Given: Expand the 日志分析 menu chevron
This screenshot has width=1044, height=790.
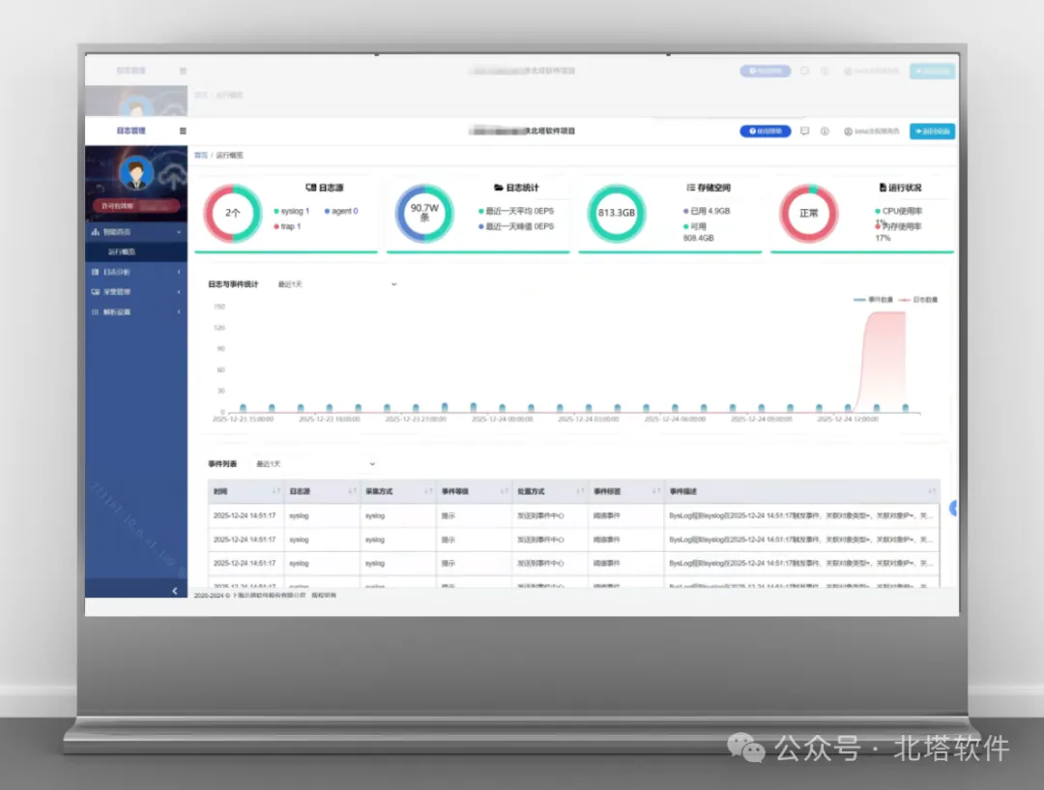Looking at the screenshot, I should coord(179,272).
